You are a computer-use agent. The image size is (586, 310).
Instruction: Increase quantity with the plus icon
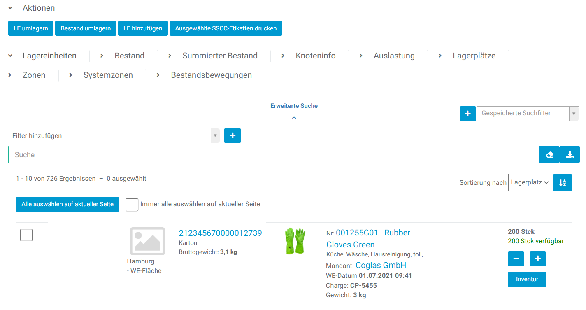coord(537,259)
